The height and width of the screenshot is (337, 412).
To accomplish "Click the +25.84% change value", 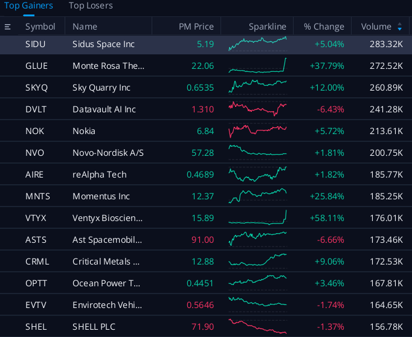I will (x=327, y=196).
